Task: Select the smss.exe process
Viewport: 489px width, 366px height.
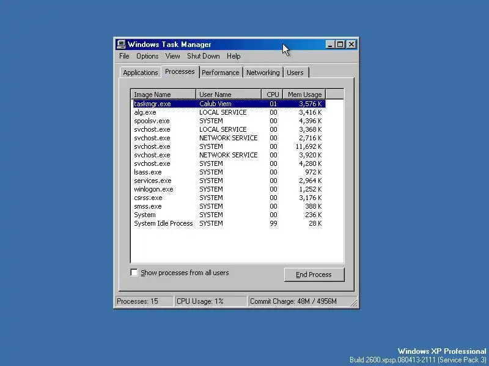Action: (x=229, y=206)
